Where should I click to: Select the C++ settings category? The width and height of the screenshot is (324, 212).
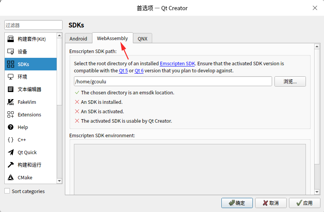pyautogui.click(x=22, y=140)
